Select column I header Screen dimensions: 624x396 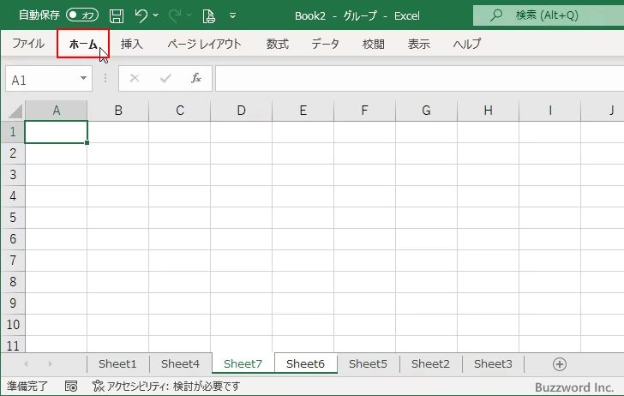550,111
